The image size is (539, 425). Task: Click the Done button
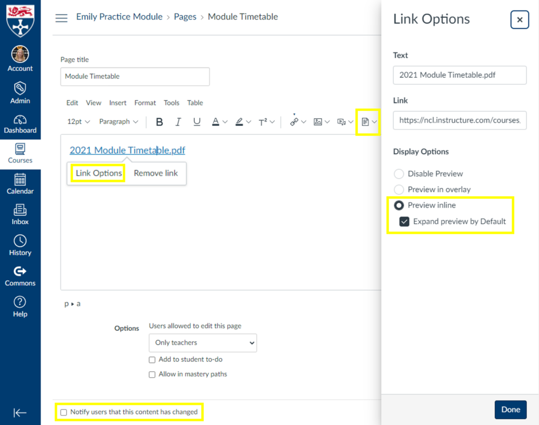pyautogui.click(x=510, y=410)
